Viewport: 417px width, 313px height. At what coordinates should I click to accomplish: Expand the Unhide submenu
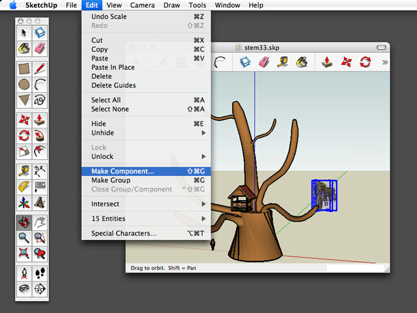tap(146, 133)
